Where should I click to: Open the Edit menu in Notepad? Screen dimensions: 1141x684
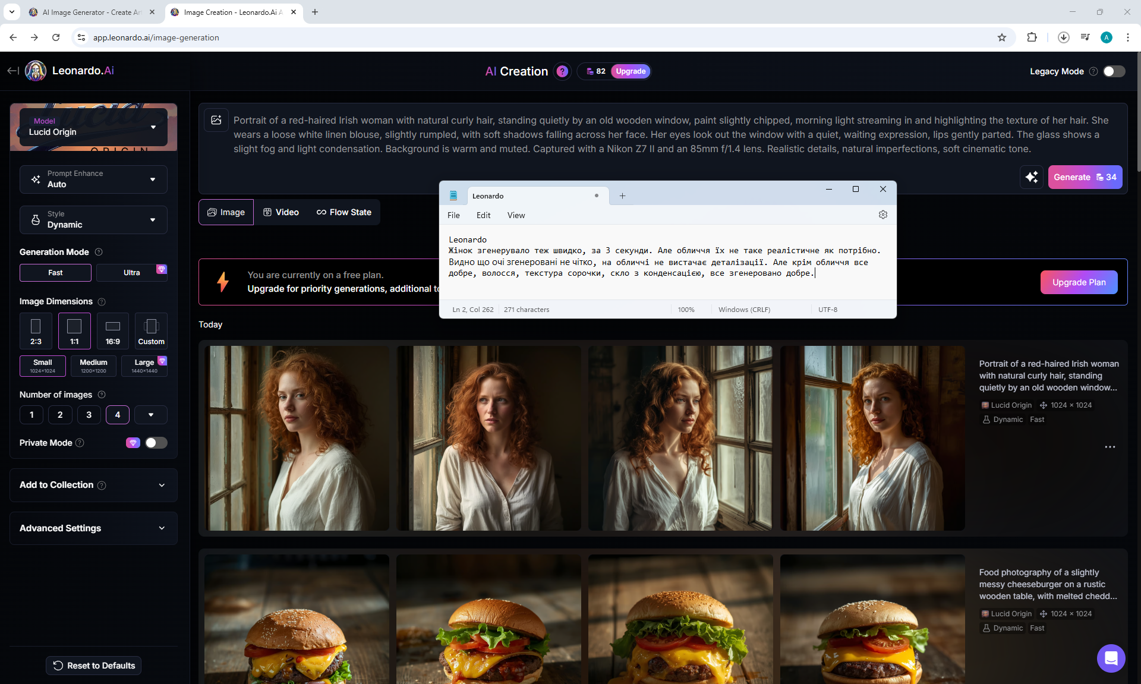click(483, 215)
